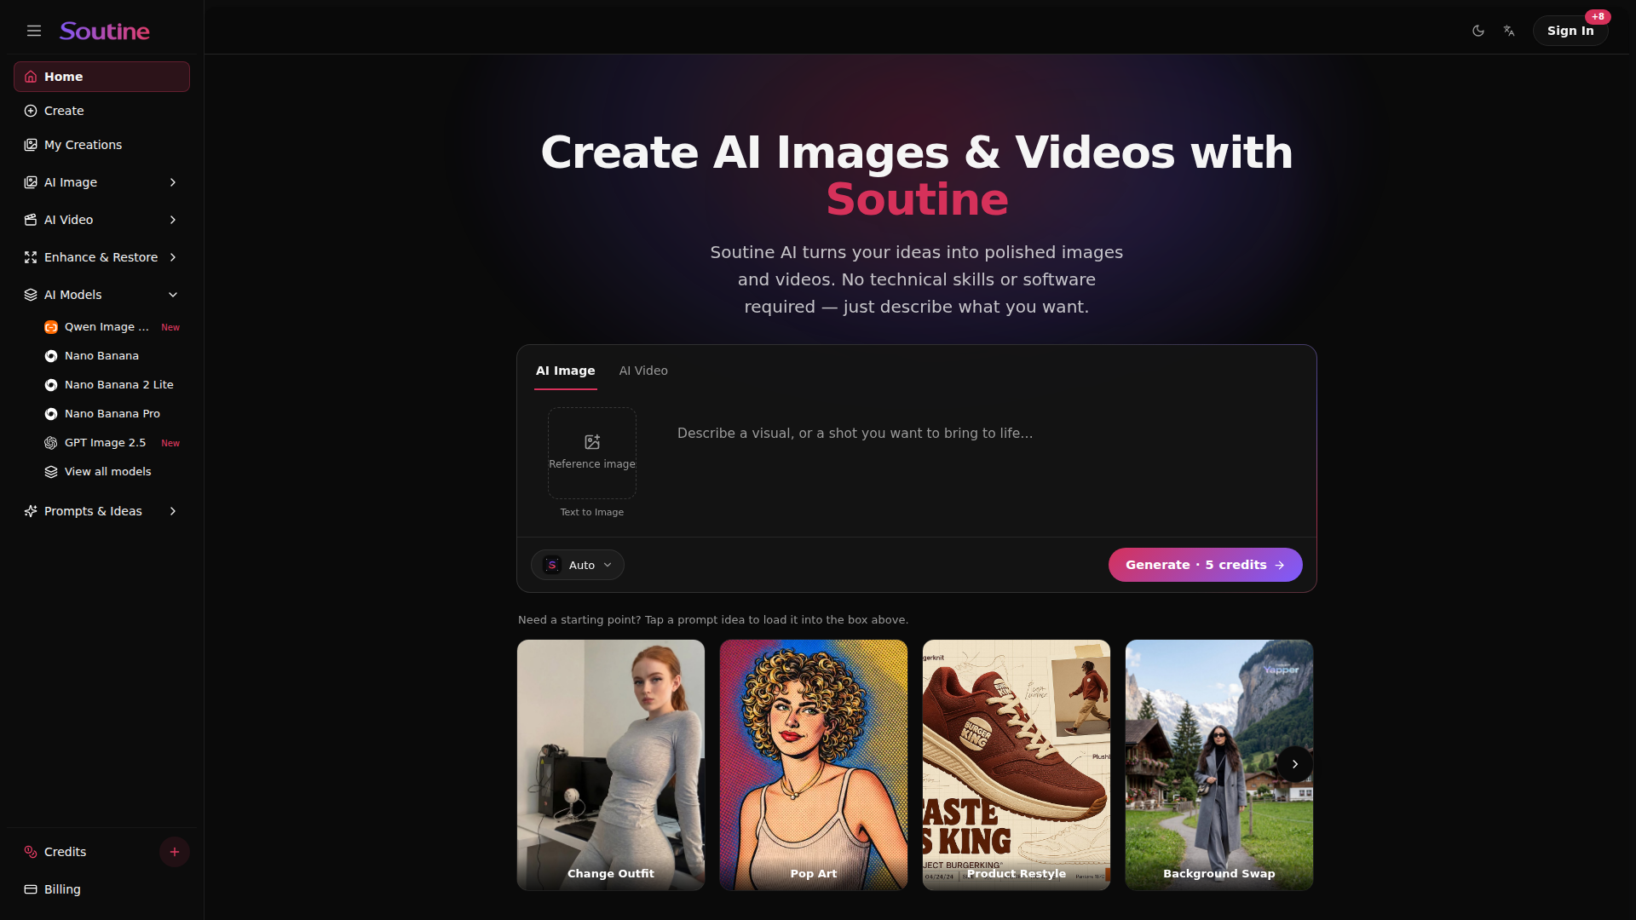This screenshot has width=1636, height=920.
Task: Click Generate 5 credits button
Action: pos(1205,565)
